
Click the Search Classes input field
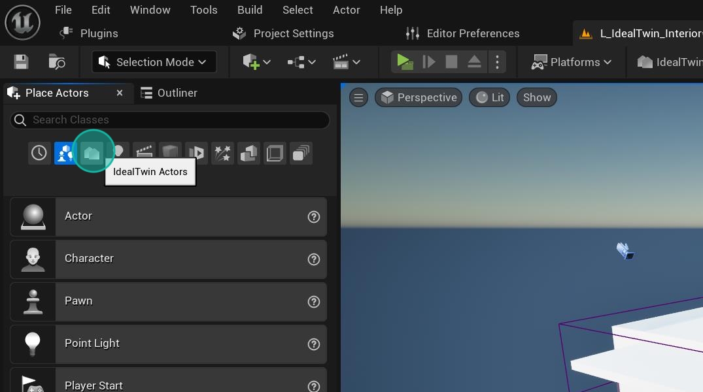[x=170, y=120]
